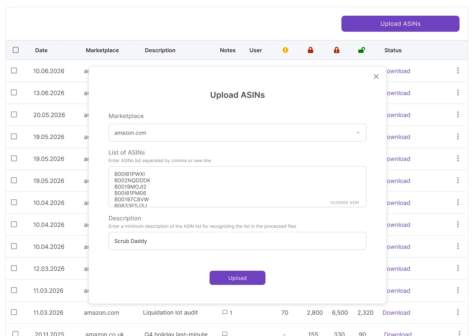Open the three-dot menu for the 10.06.2026 row

click(x=458, y=71)
